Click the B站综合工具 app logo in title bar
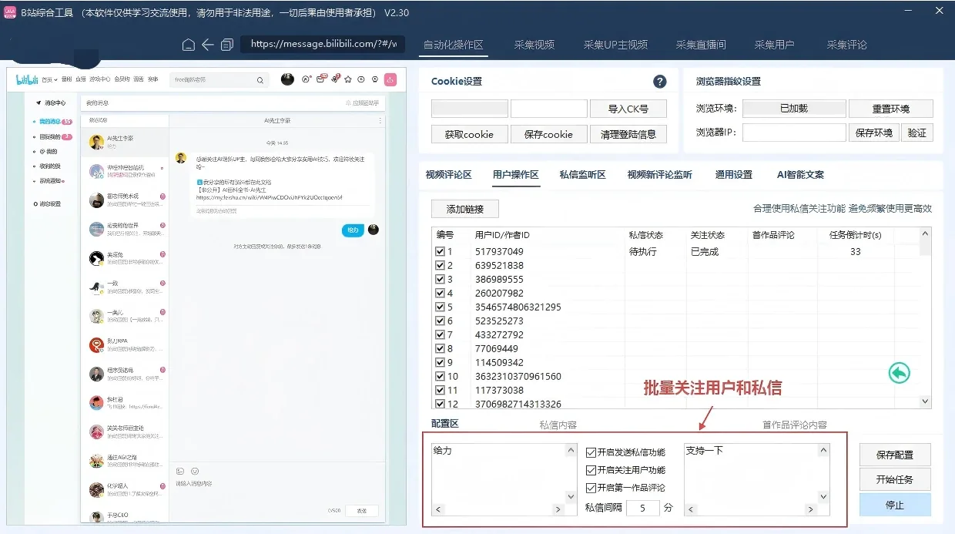Screen dimensions: 955x534 10,12
